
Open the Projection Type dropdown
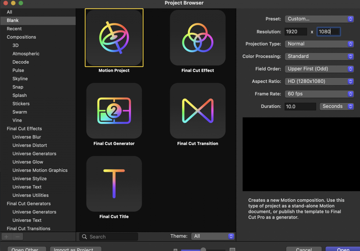(x=319, y=44)
